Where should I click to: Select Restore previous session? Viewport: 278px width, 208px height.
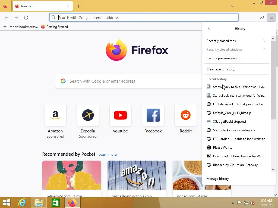[x=236, y=58]
